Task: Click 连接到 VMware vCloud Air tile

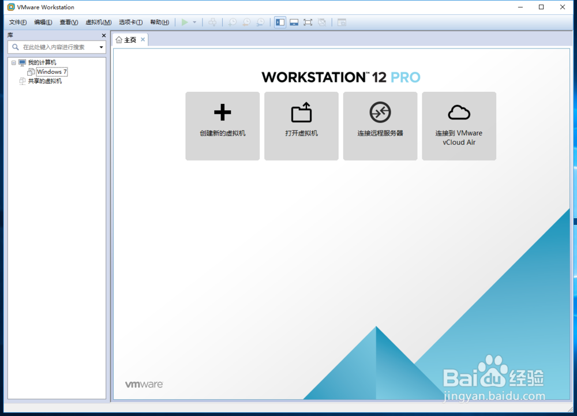Action: (459, 126)
